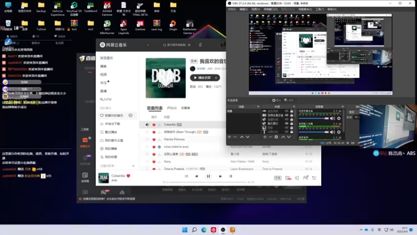Download the Sorry song
Viewport: 417px width, 235px height.
160,161
